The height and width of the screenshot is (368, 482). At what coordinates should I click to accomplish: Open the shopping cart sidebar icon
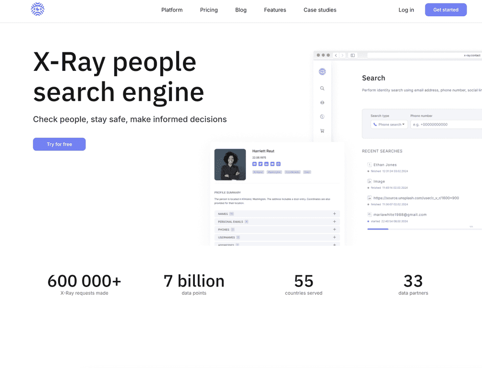[x=322, y=130]
